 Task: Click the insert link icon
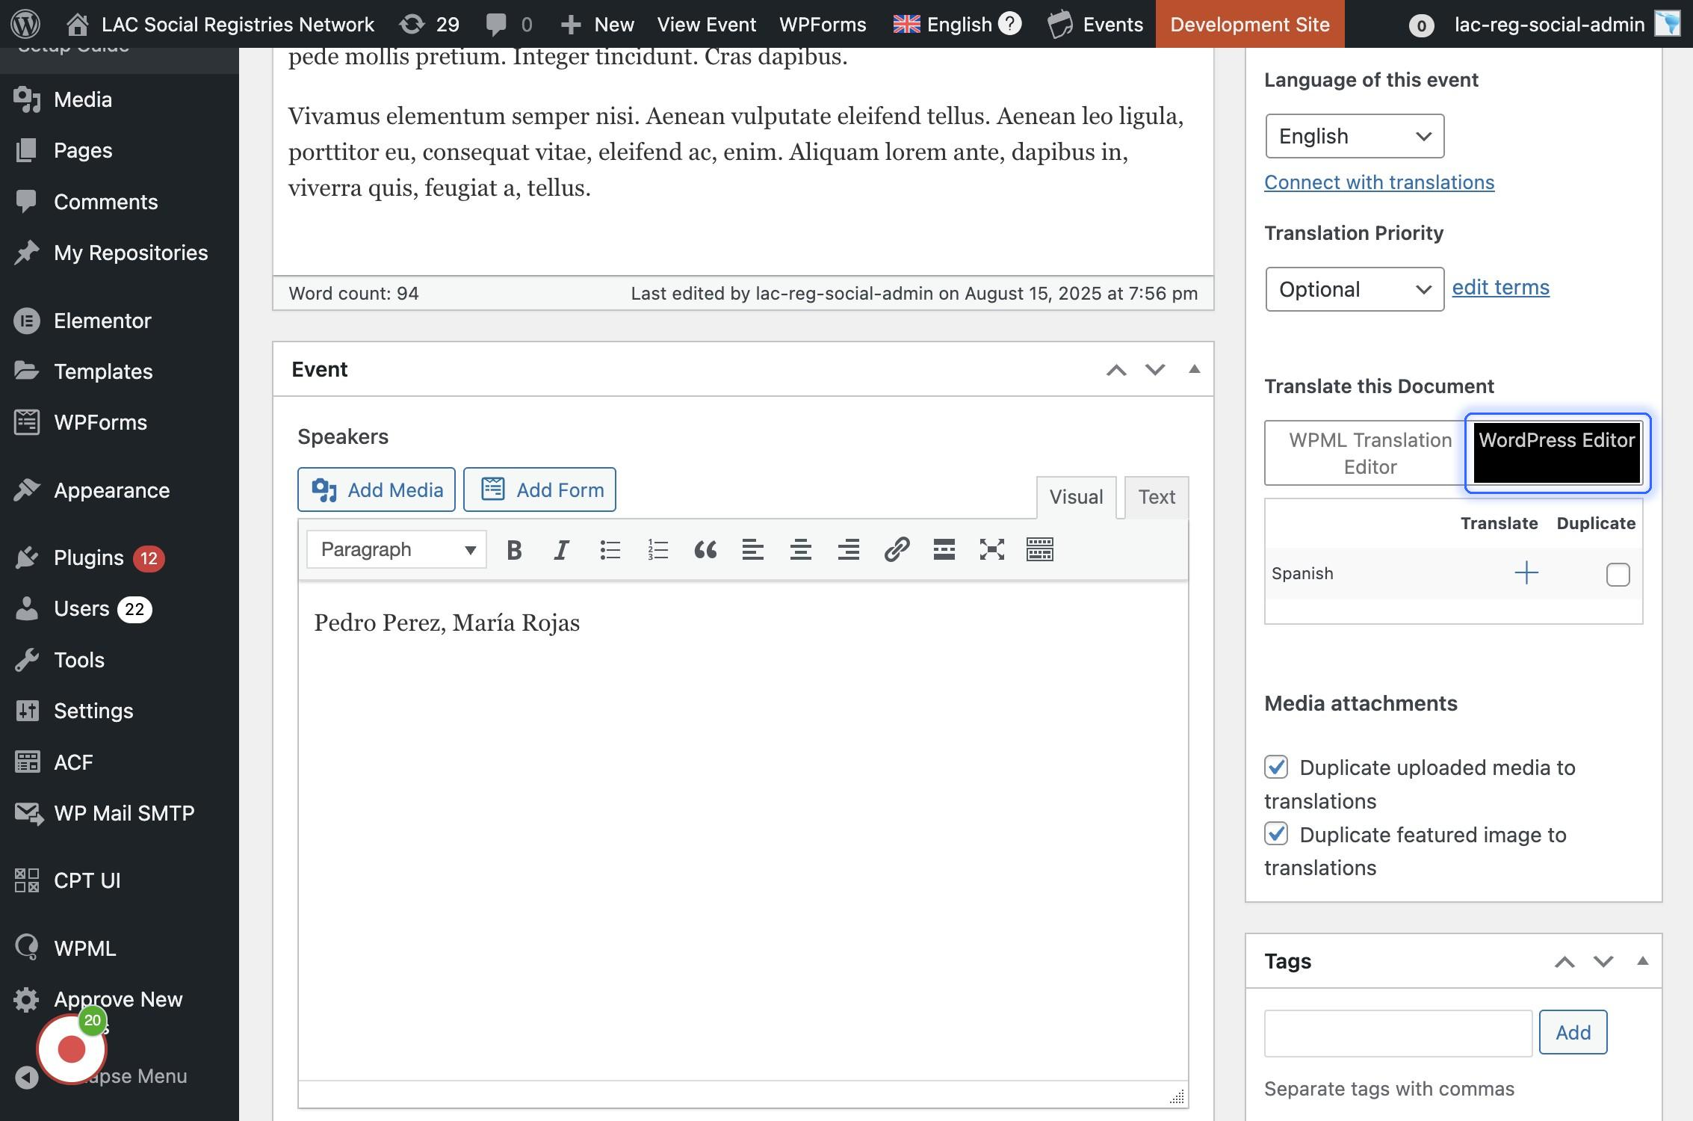pos(896,550)
